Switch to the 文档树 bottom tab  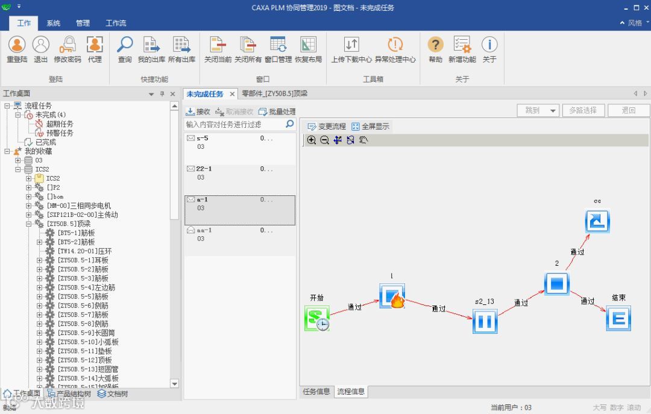[x=113, y=394]
